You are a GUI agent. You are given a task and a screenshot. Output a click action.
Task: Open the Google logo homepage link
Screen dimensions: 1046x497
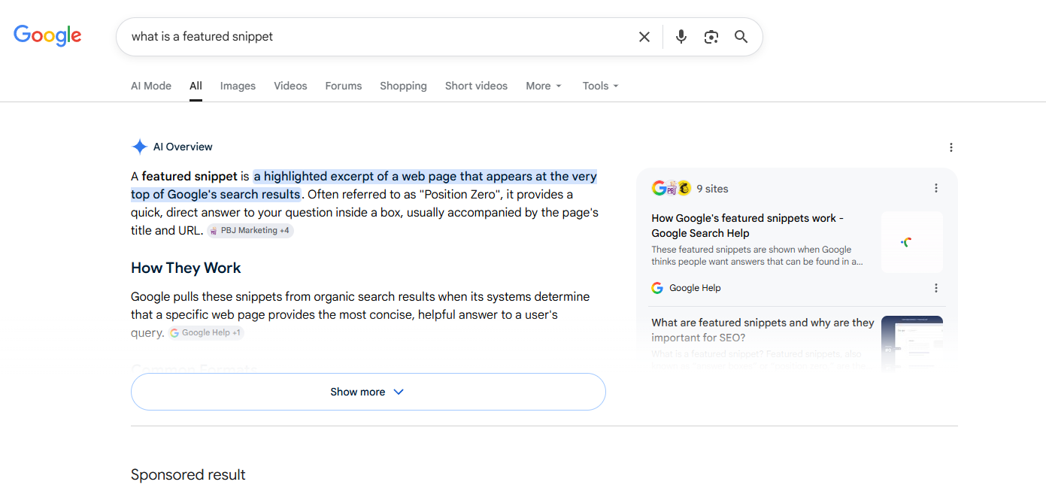point(47,35)
